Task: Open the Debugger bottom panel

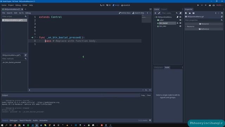Action: (14, 120)
